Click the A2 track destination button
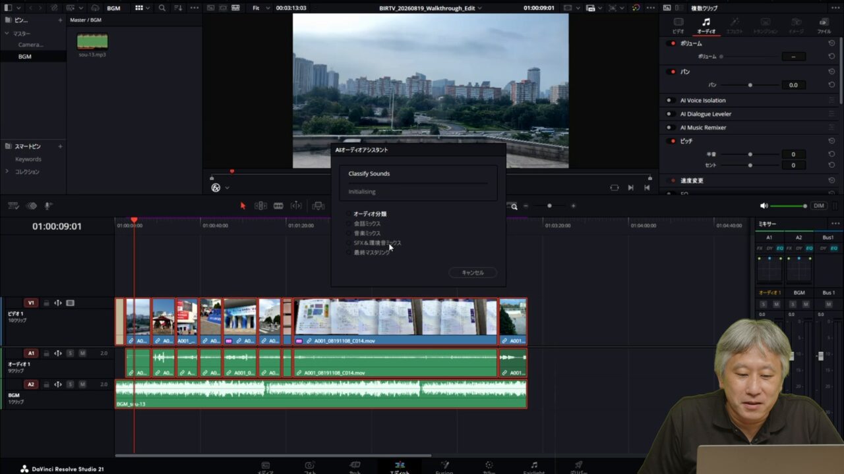 tap(31, 384)
